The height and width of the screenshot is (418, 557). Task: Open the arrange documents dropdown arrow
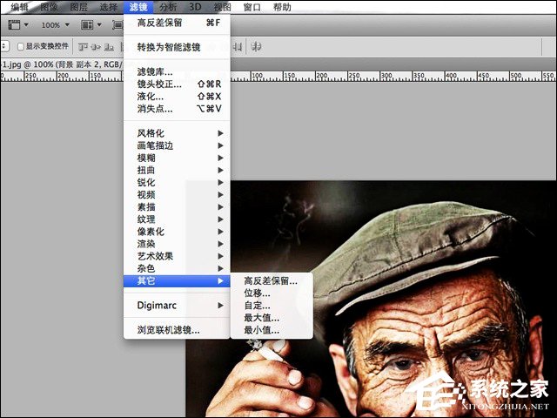pyautogui.click(x=99, y=25)
